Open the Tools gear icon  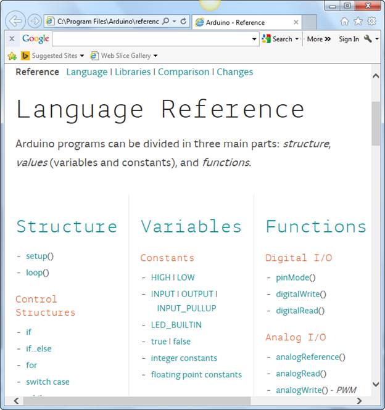371,22
